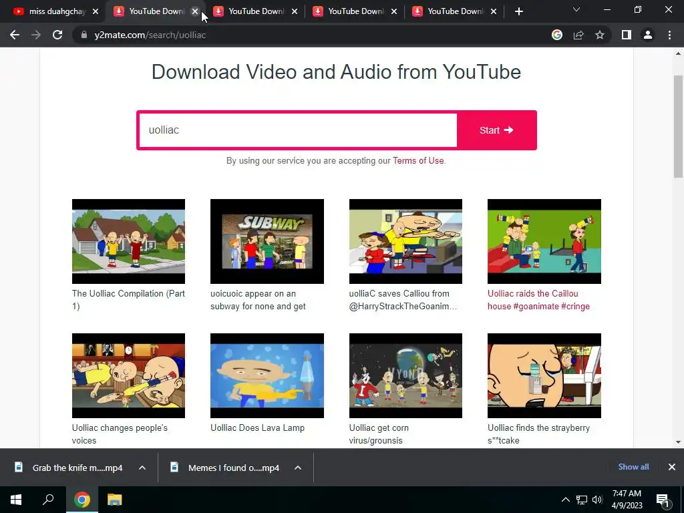Open Uolliac finds the strayberry thumbnail

(x=544, y=375)
